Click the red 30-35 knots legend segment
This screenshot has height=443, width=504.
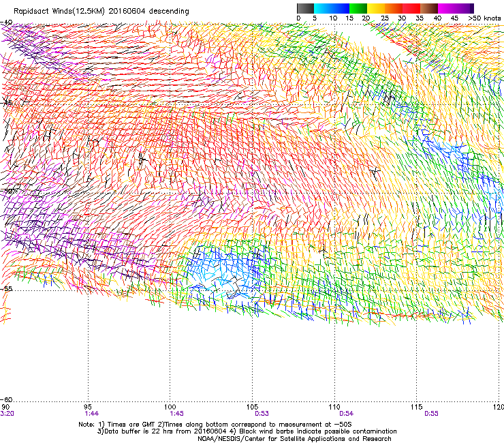(411, 8)
